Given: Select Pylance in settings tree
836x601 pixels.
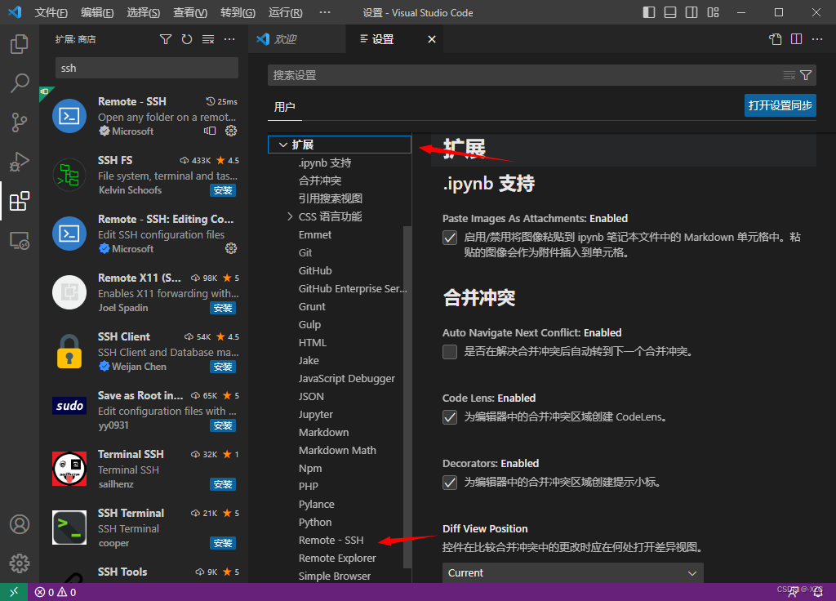Looking at the screenshot, I should pos(317,505).
